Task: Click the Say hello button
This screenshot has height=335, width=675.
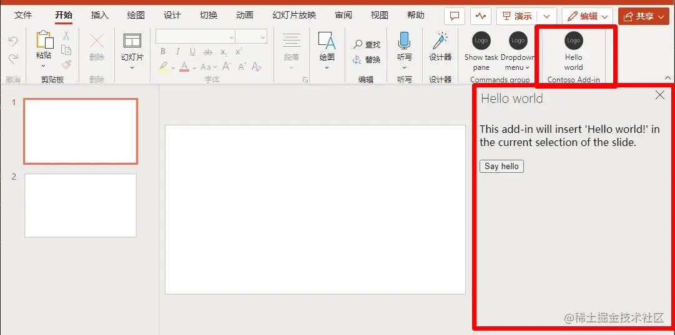Action: click(501, 166)
